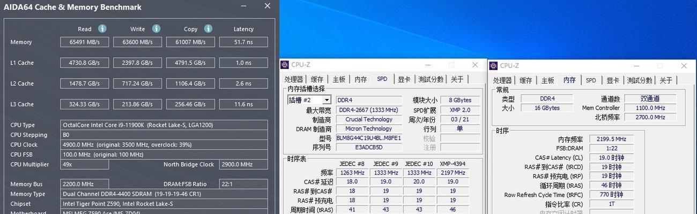
Task: Click L1 Cache read value 4730.8 GB/s
Action: pyautogui.click(x=84, y=63)
